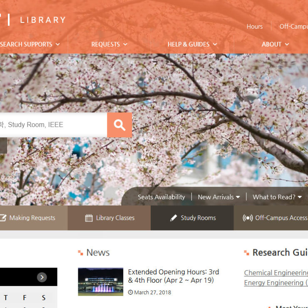Open the About menu
Screen dimensions: 308x308
click(275, 45)
